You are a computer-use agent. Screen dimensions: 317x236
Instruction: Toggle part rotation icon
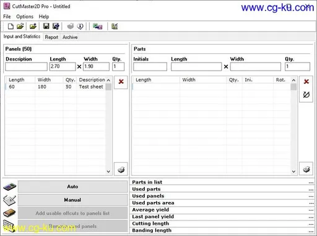click(x=306, y=95)
